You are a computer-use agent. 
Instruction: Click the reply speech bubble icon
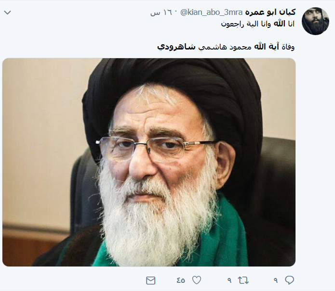(290, 280)
